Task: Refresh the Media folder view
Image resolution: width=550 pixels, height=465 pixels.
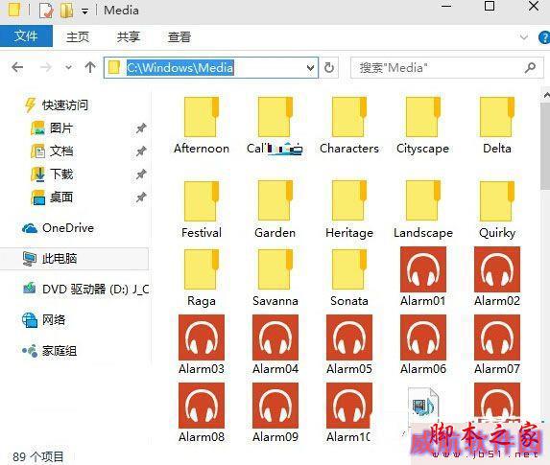Action: 328,68
